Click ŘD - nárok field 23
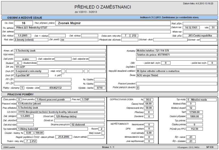The image size is (219, 150). click(x=191, y=137)
